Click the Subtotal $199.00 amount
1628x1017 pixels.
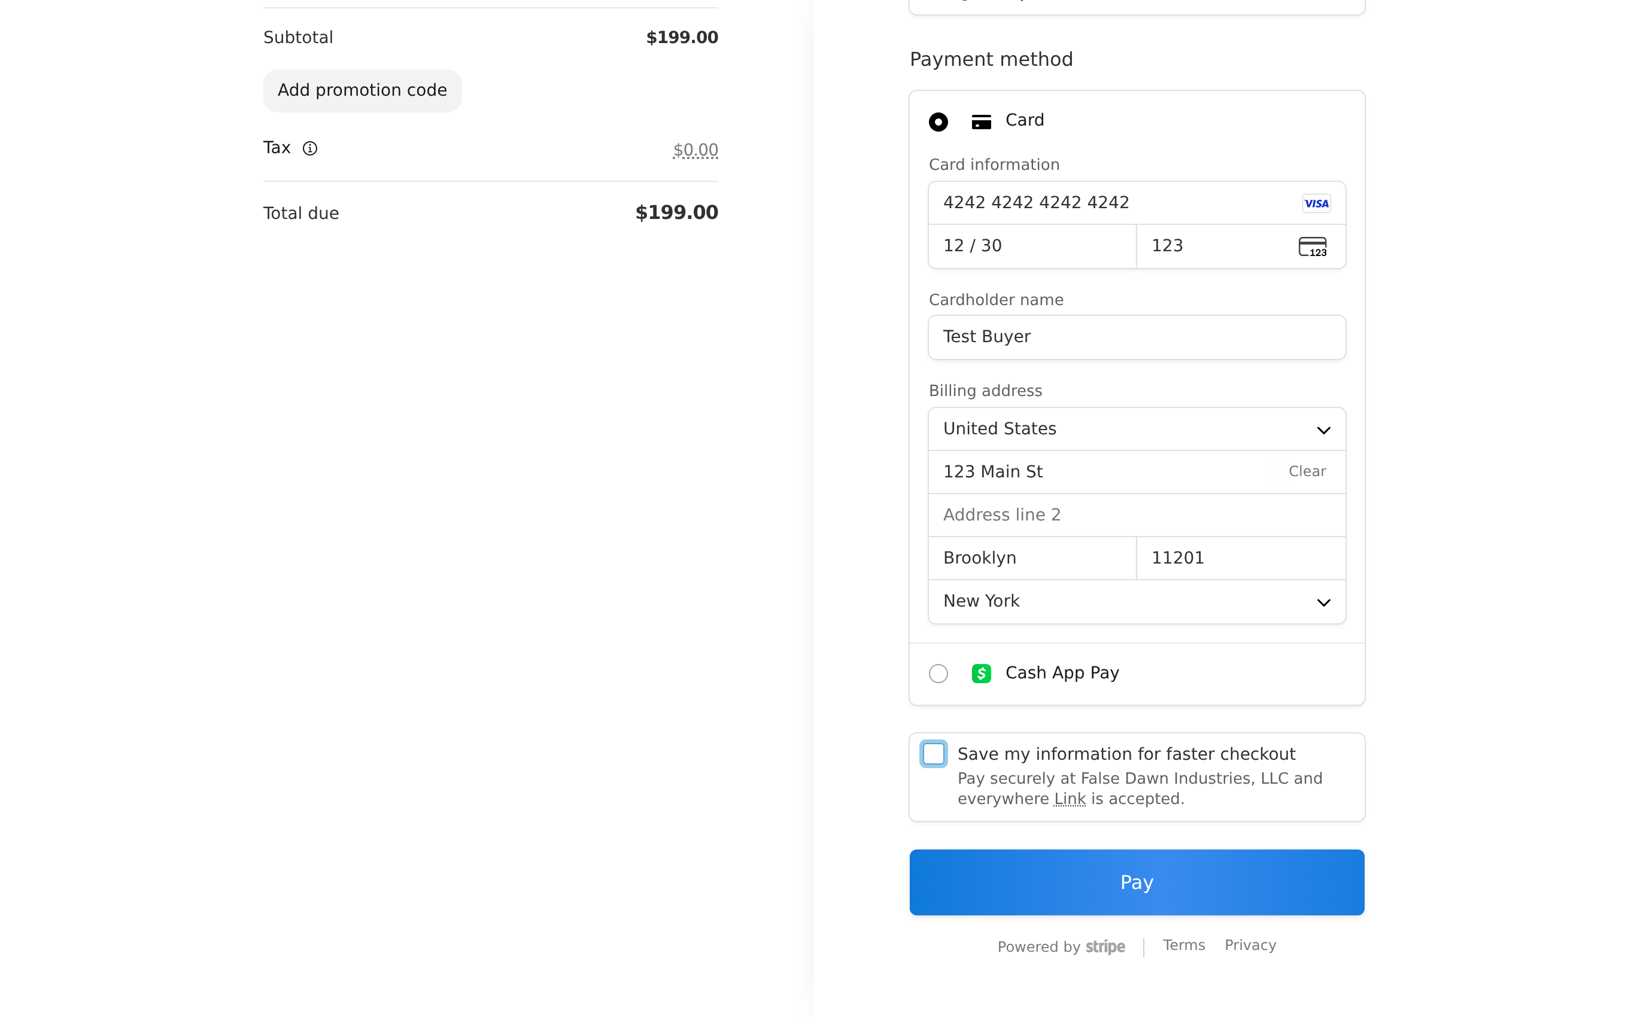pyautogui.click(x=682, y=38)
